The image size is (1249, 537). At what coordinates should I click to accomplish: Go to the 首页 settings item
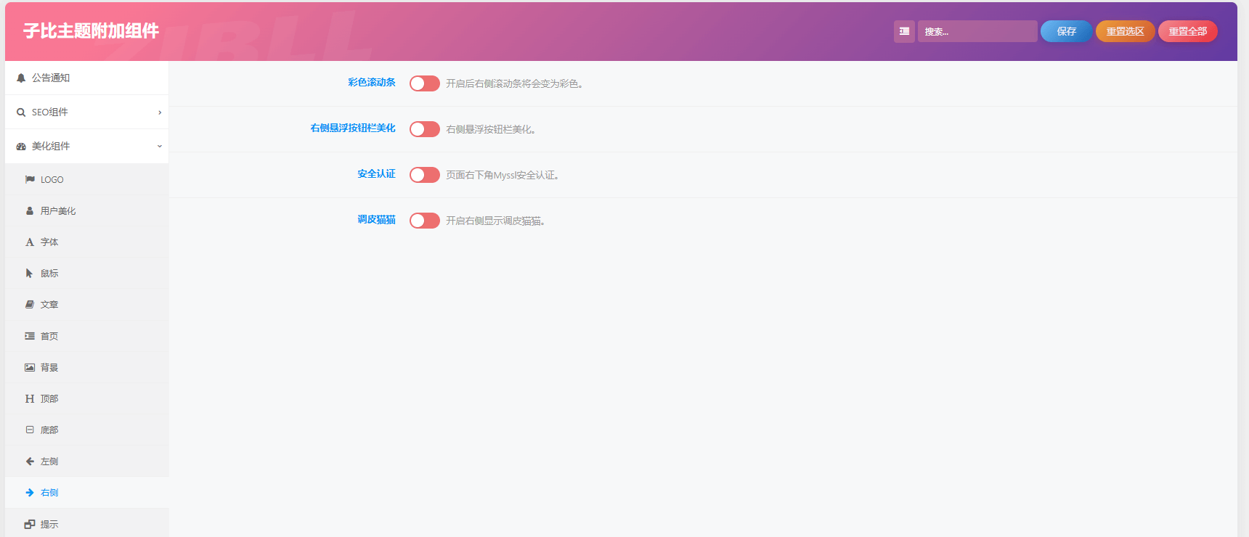pos(86,336)
